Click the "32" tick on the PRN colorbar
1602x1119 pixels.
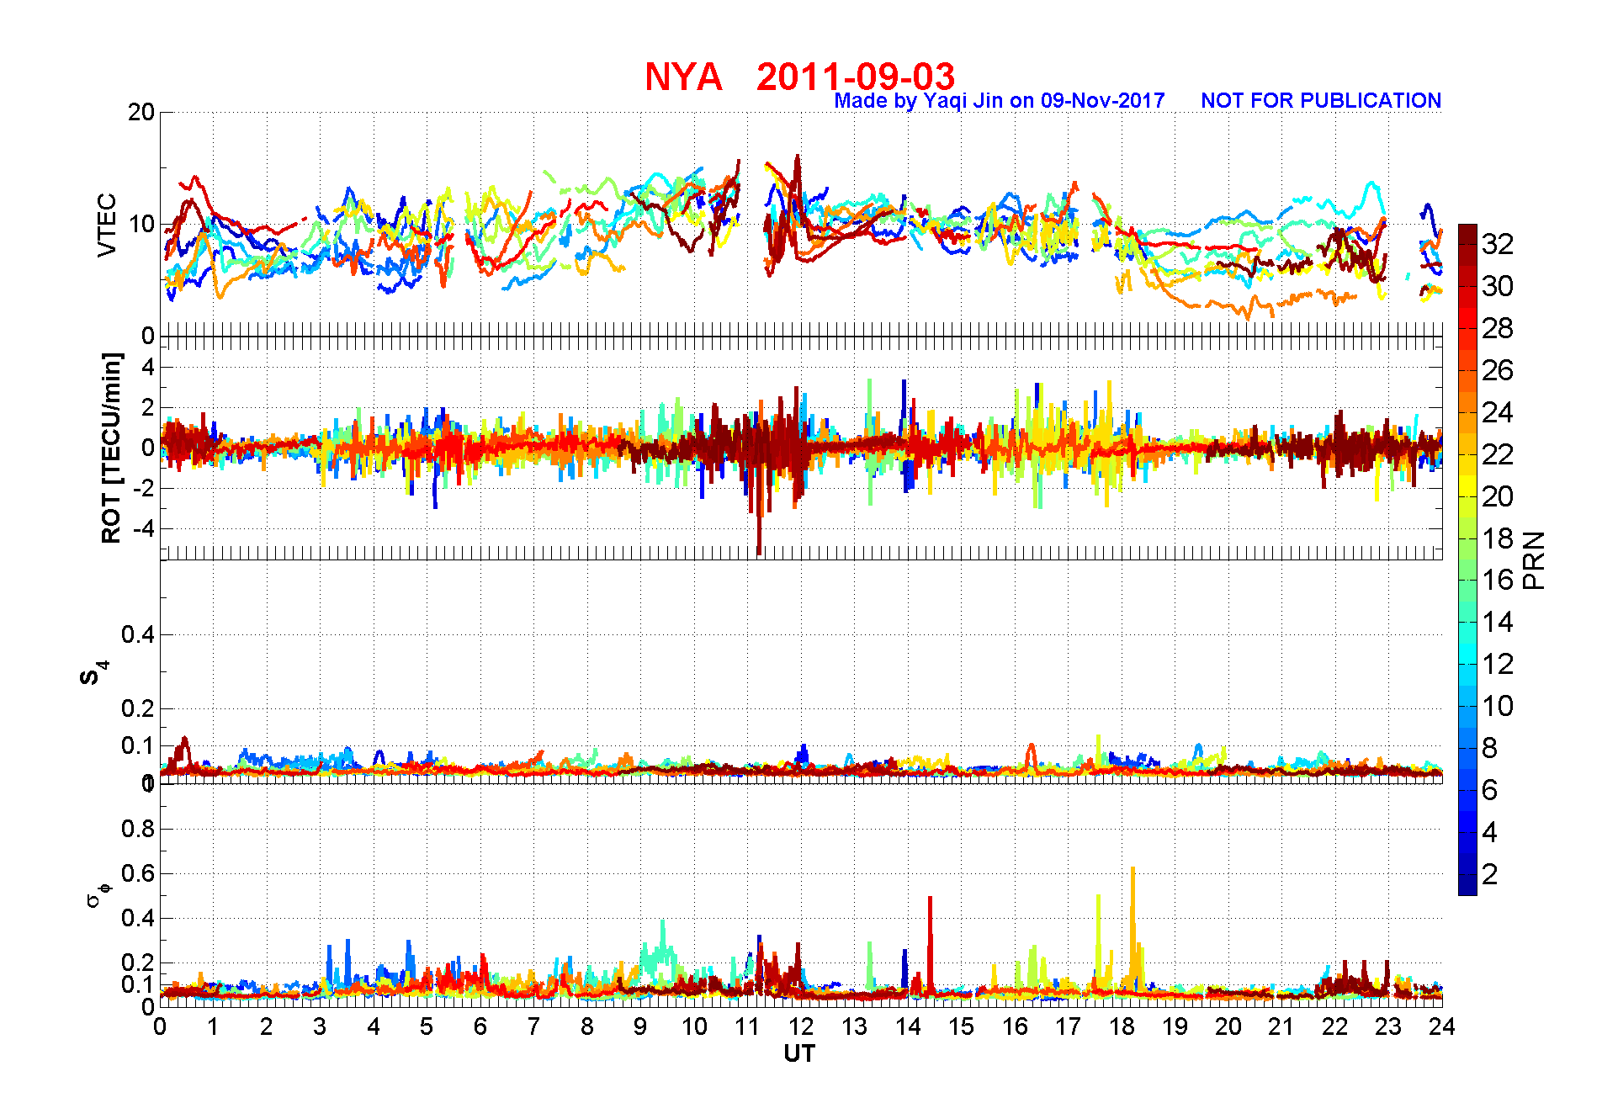click(x=1498, y=244)
